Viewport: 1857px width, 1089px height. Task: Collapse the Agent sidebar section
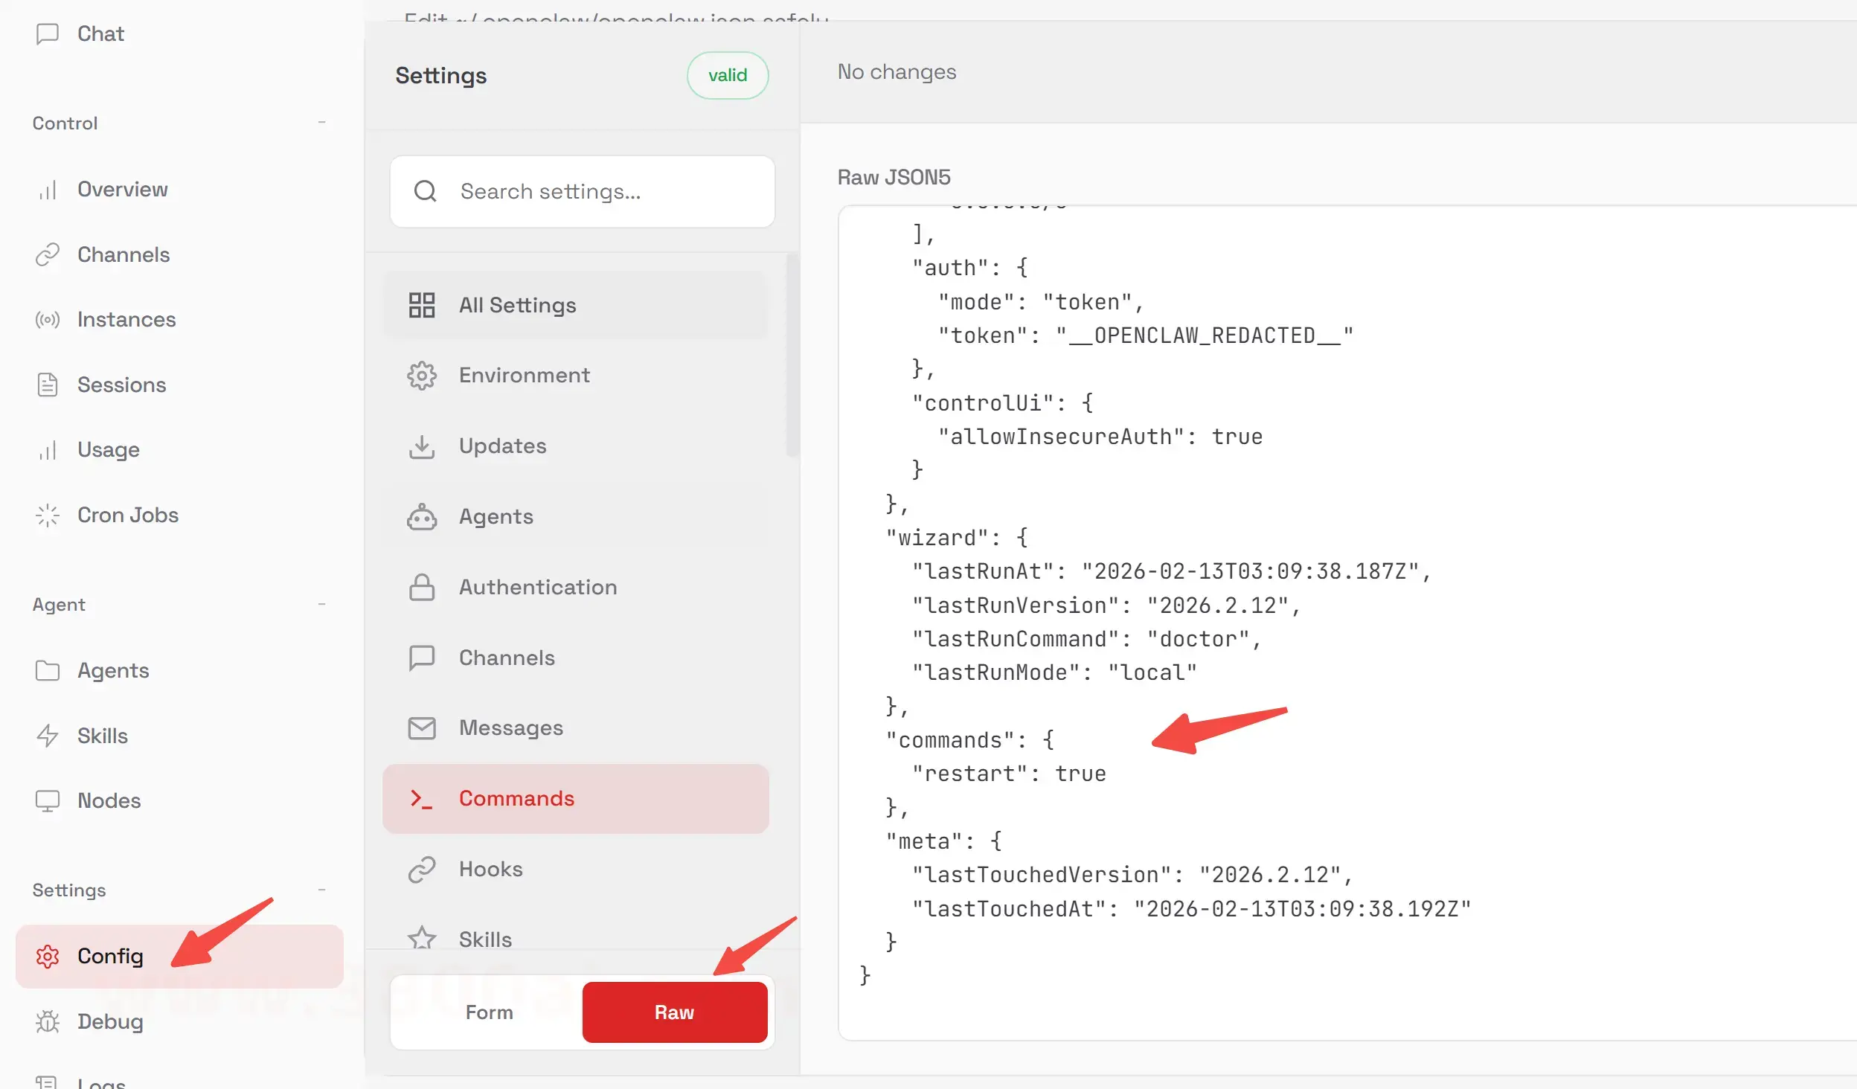point(321,605)
